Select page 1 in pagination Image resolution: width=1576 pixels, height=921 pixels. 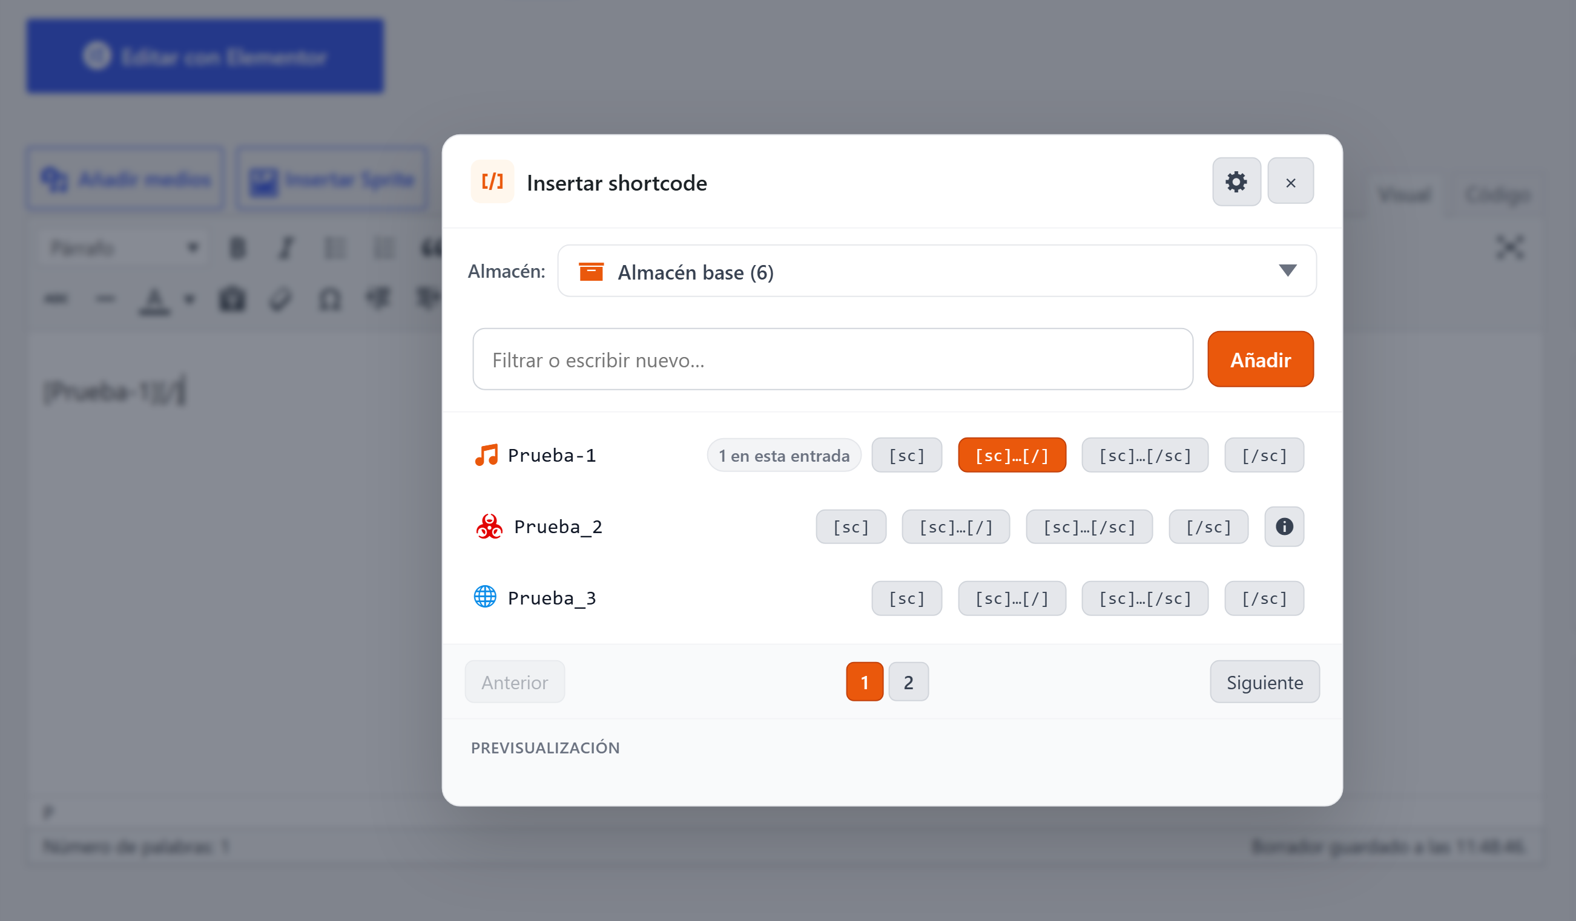(865, 681)
